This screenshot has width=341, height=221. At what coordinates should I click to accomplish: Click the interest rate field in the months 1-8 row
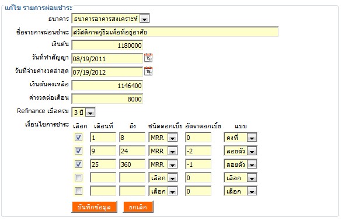[199, 138]
